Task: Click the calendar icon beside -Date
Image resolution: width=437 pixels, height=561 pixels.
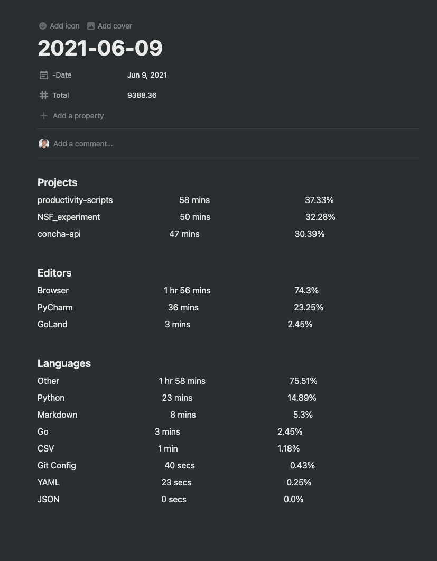Action: click(x=44, y=75)
